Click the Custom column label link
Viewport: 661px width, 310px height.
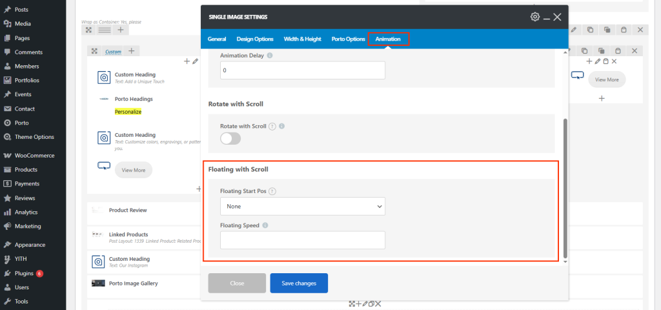[113, 51]
